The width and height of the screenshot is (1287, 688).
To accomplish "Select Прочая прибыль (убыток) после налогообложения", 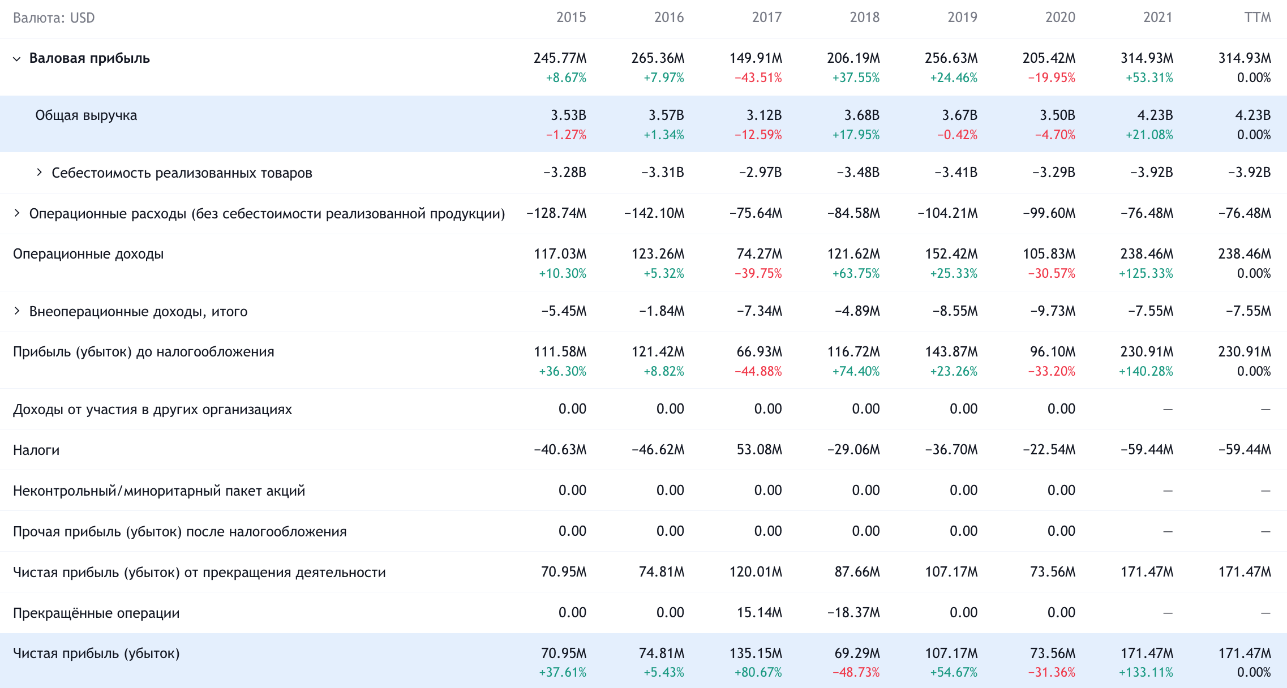I will [x=180, y=532].
